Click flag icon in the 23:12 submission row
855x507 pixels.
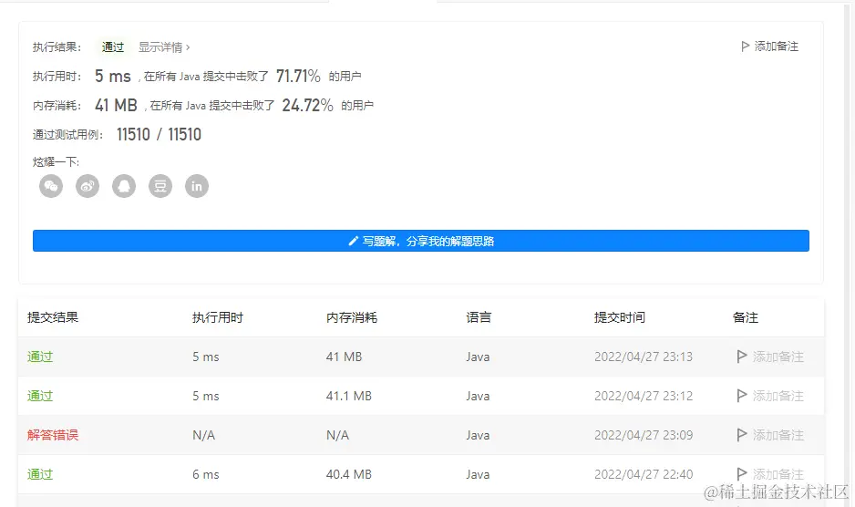(741, 396)
